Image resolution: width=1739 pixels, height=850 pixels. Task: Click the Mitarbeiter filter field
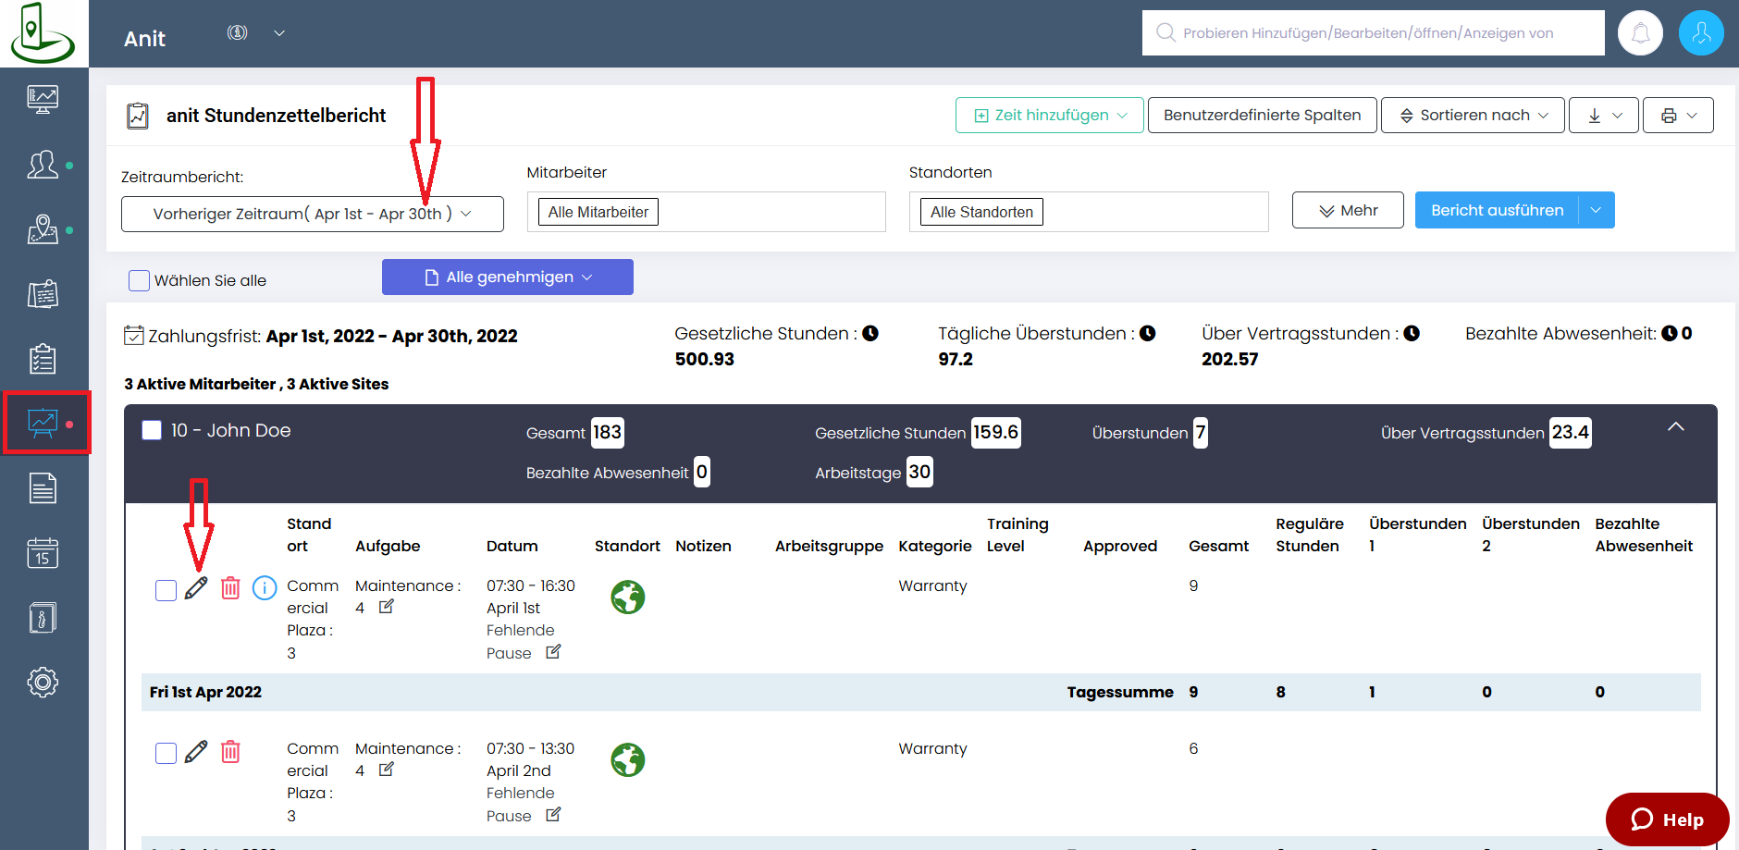point(707,212)
